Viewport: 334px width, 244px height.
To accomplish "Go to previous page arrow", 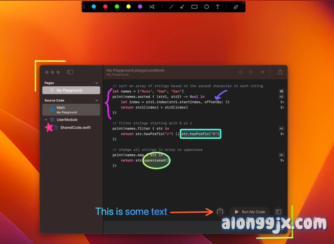I will 240,72.
